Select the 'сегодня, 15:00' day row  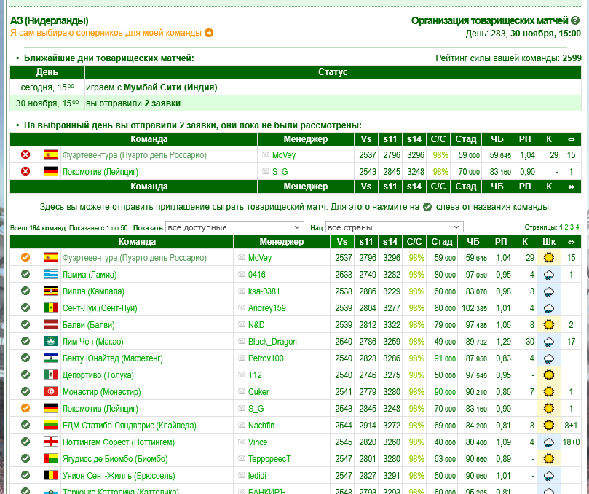click(296, 87)
